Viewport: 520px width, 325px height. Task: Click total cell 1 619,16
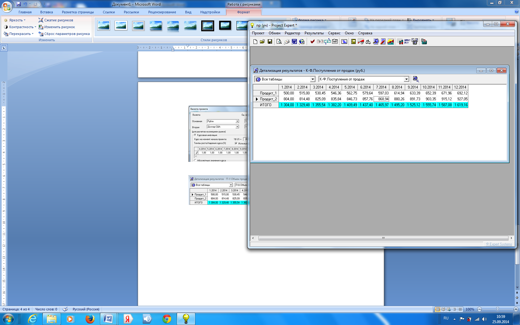[460, 105]
